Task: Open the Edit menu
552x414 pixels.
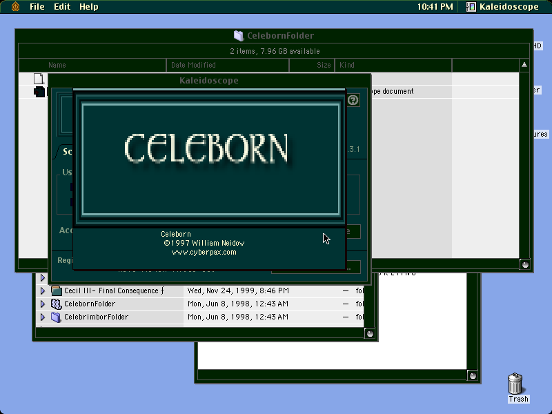Action: (62, 7)
